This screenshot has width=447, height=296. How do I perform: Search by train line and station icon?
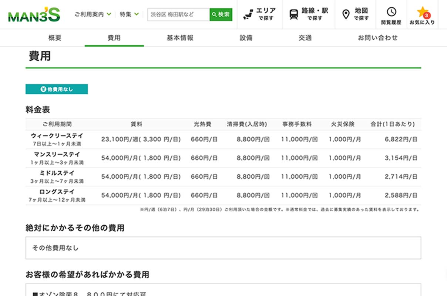(x=294, y=14)
